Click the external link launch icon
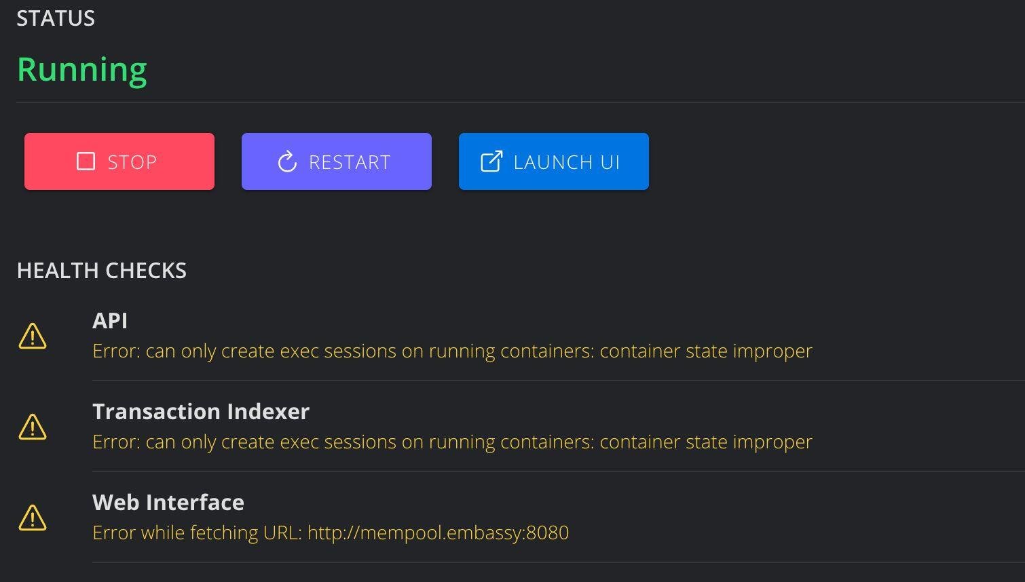Screen dimensions: 1025x582 tap(491, 161)
